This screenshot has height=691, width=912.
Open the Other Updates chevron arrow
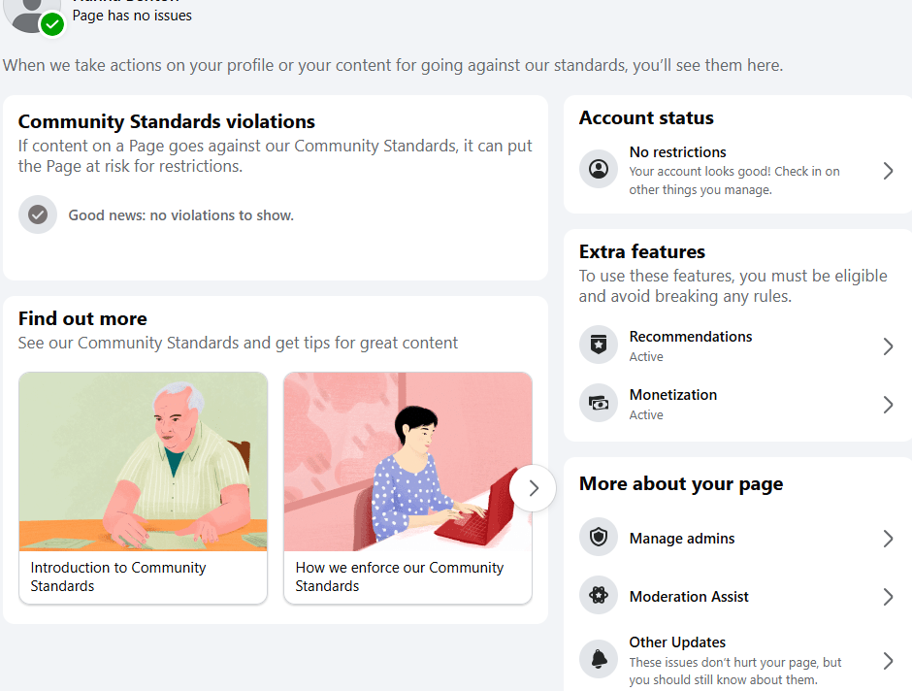(888, 661)
